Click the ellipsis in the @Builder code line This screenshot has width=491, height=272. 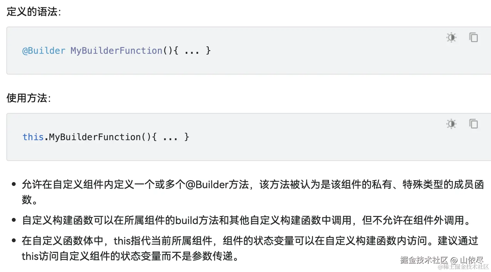point(192,51)
